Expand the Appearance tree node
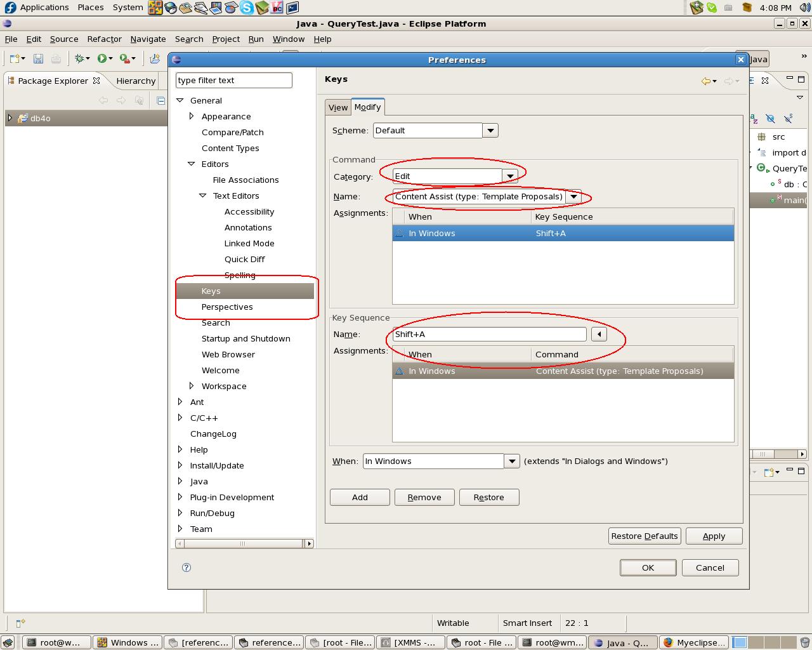The width and height of the screenshot is (812, 650). coord(192,116)
